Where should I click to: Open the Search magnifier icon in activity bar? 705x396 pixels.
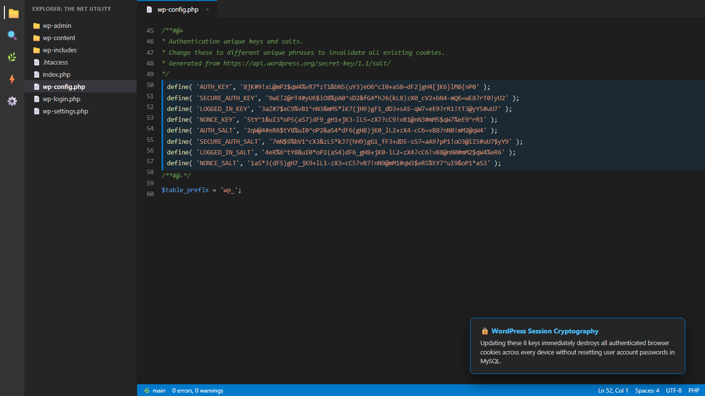(12, 35)
